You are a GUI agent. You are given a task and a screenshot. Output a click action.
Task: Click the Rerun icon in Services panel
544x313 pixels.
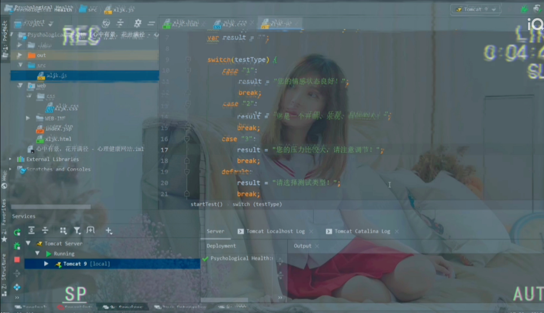(17, 232)
